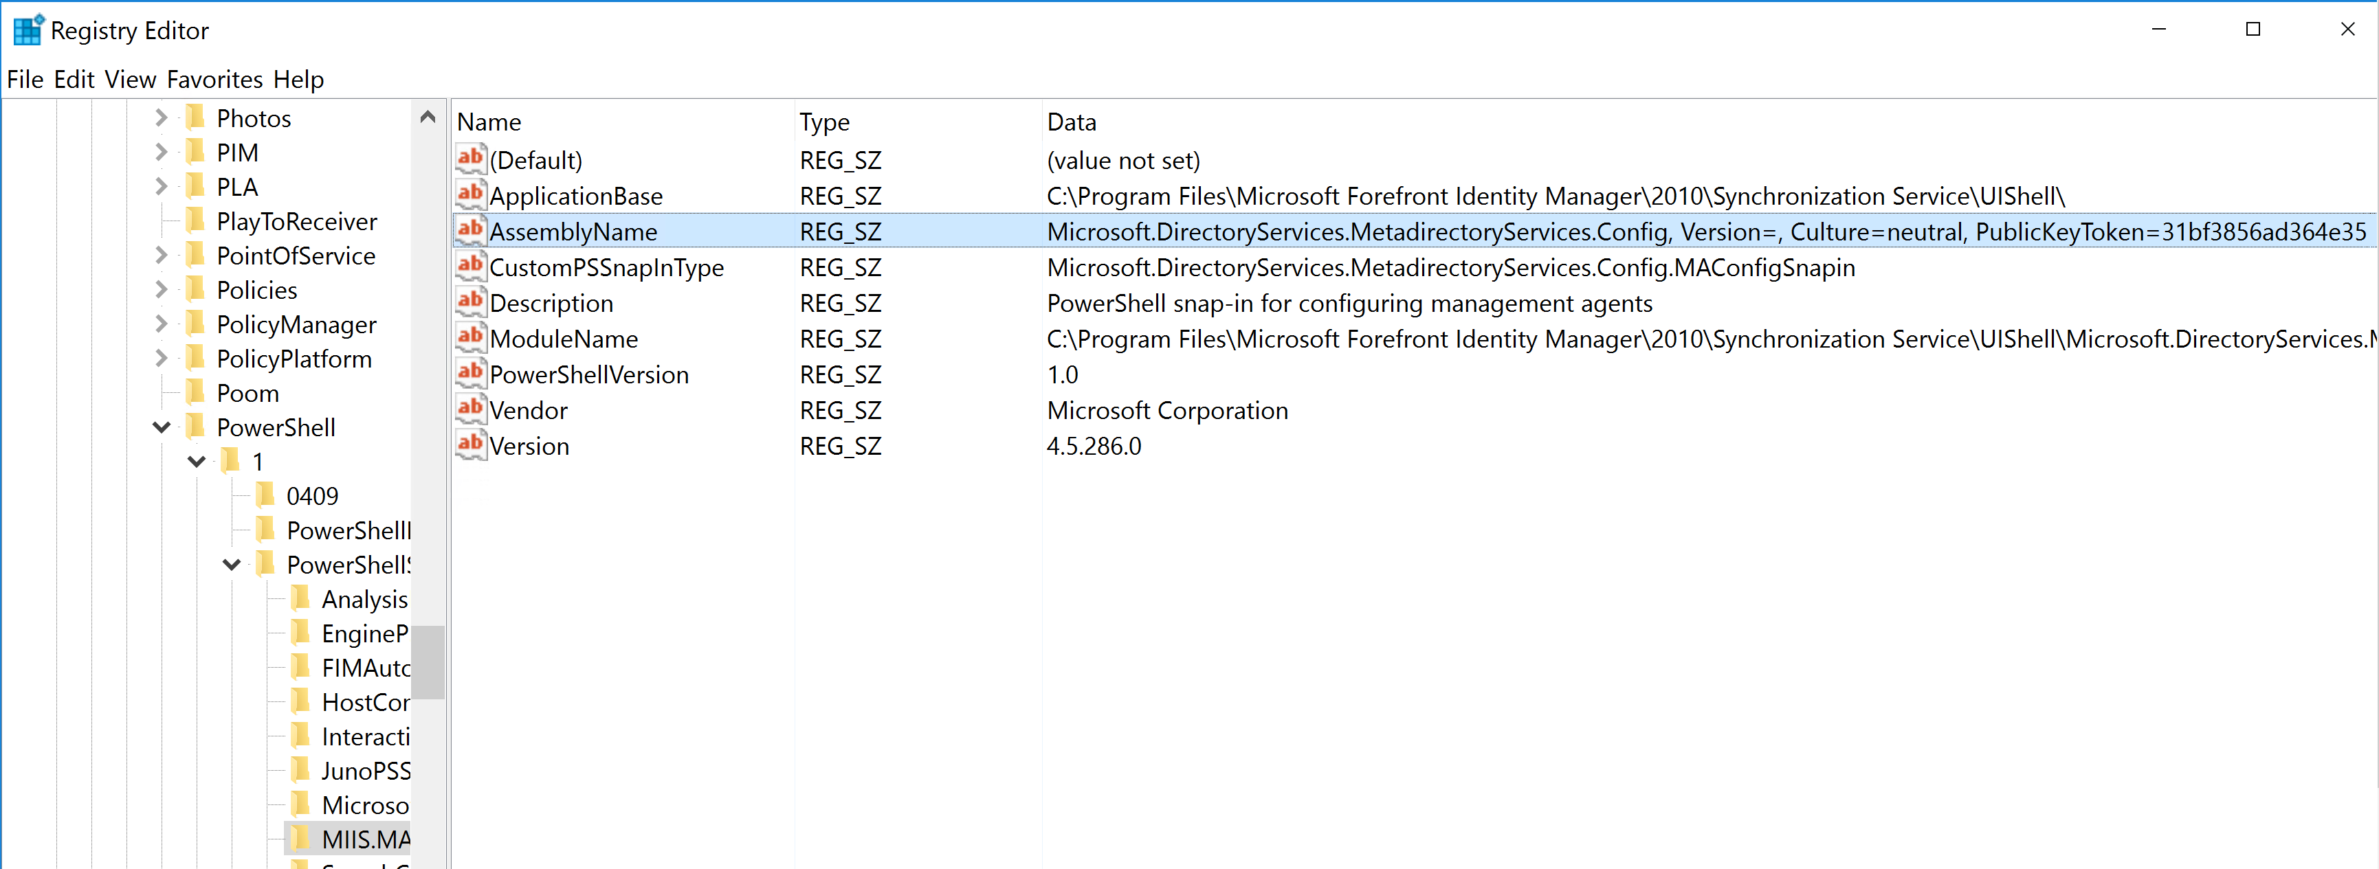Click the string icon beside Description
This screenshot has width=2379, height=869.
[470, 301]
